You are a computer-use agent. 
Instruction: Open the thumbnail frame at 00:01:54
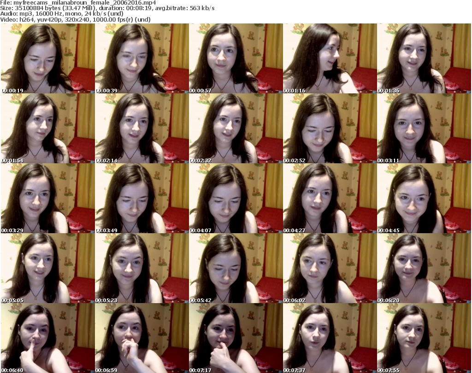click(x=48, y=128)
